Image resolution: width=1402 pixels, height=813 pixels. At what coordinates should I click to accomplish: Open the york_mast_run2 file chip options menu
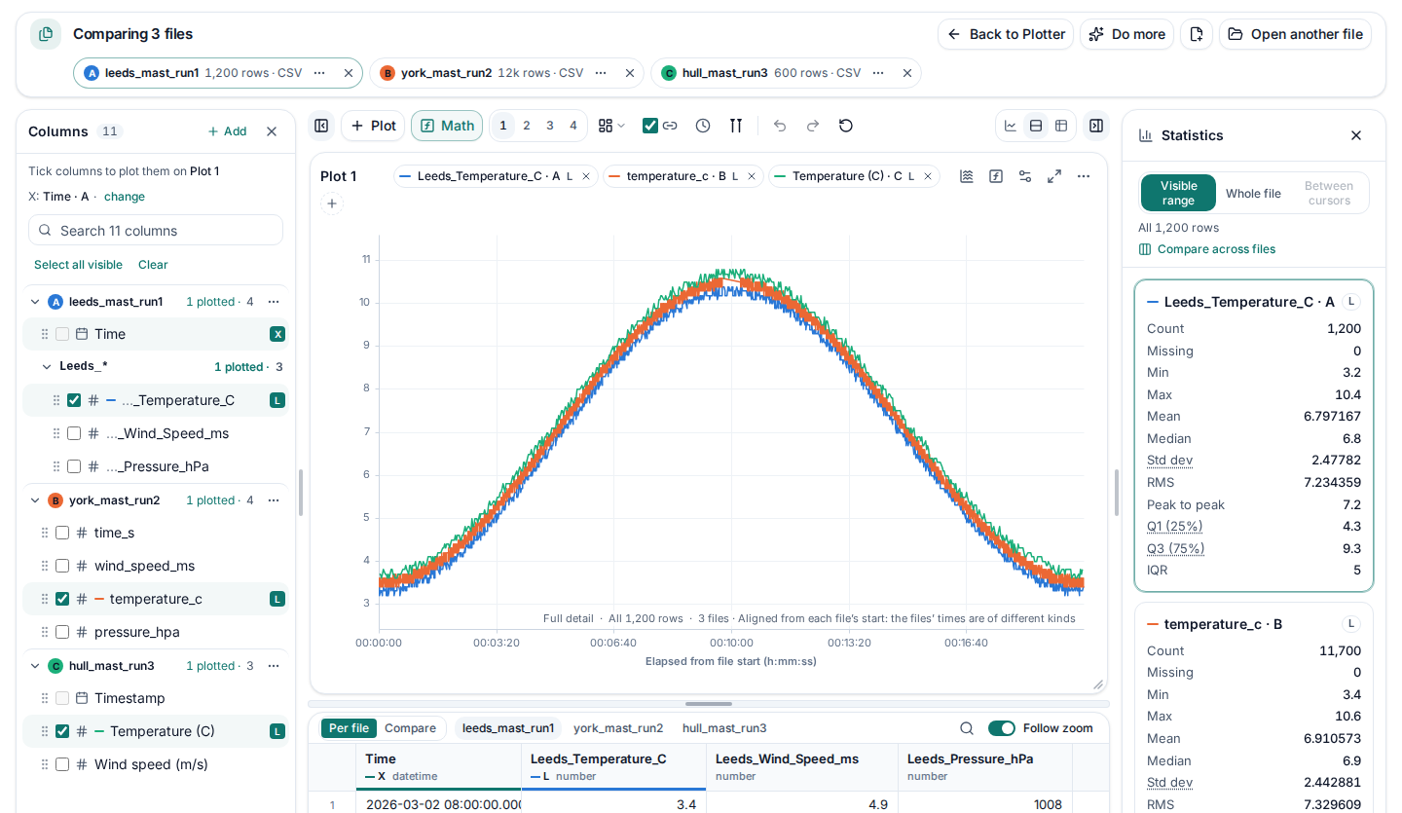(601, 73)
